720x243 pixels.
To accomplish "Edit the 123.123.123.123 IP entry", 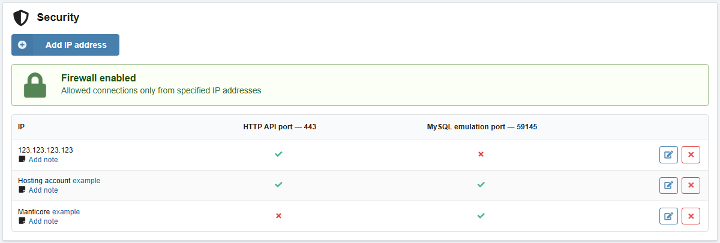I will (668, 155).
